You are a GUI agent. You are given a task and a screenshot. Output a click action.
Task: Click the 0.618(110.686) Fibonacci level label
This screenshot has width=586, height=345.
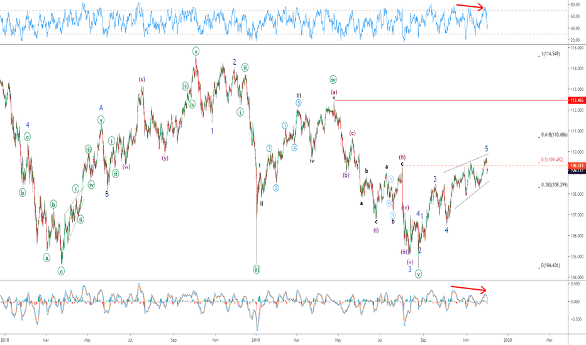554,135
